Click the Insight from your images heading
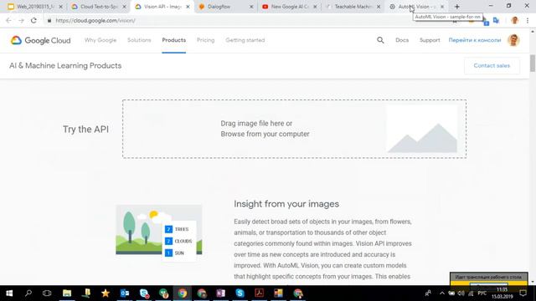This screenshot has width=536, height=301. click(286, 204)
